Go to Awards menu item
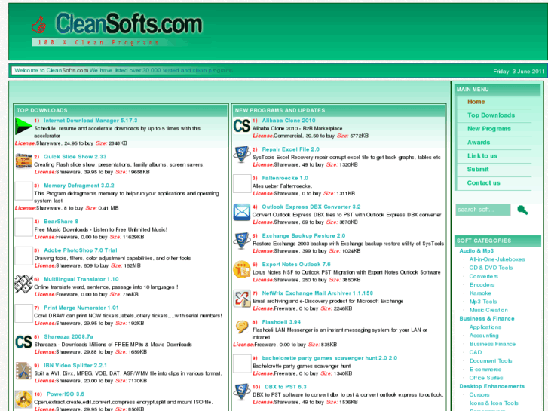Viewport: 548px width, 411px height. tap(479, 143)
